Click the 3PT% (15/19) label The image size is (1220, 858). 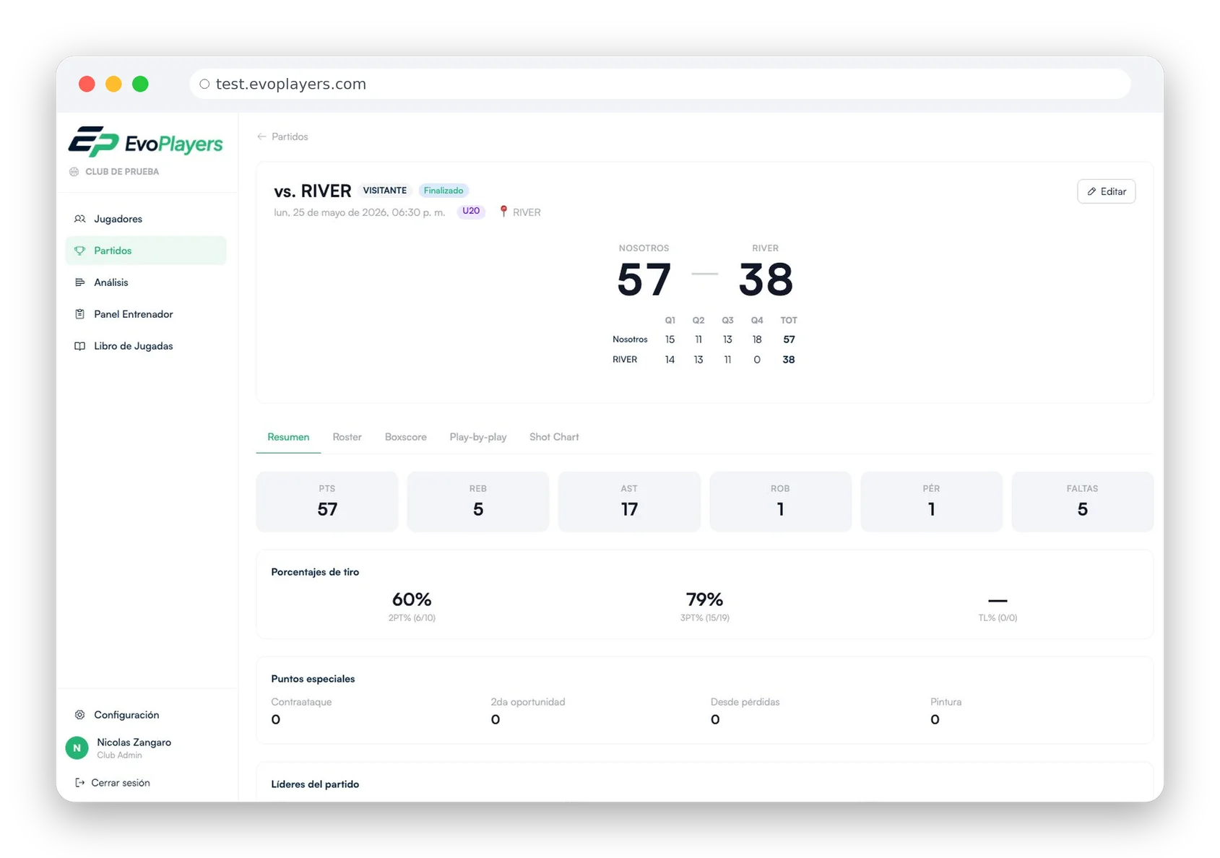click(x=704, y=618)
